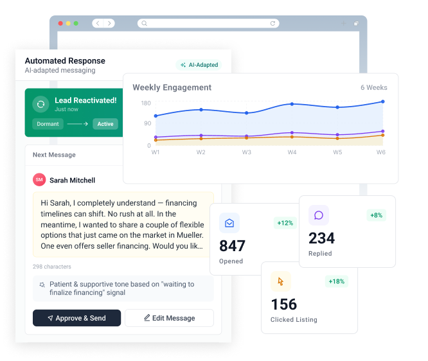Click the Replied chat bubble icon
Image resolution: width=428 pixels, height=361 pixels.
tap(319, 215)
